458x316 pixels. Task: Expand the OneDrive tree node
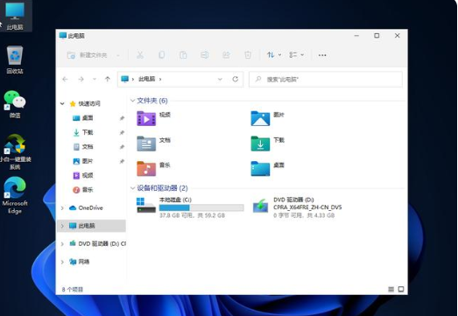point(62,208)
